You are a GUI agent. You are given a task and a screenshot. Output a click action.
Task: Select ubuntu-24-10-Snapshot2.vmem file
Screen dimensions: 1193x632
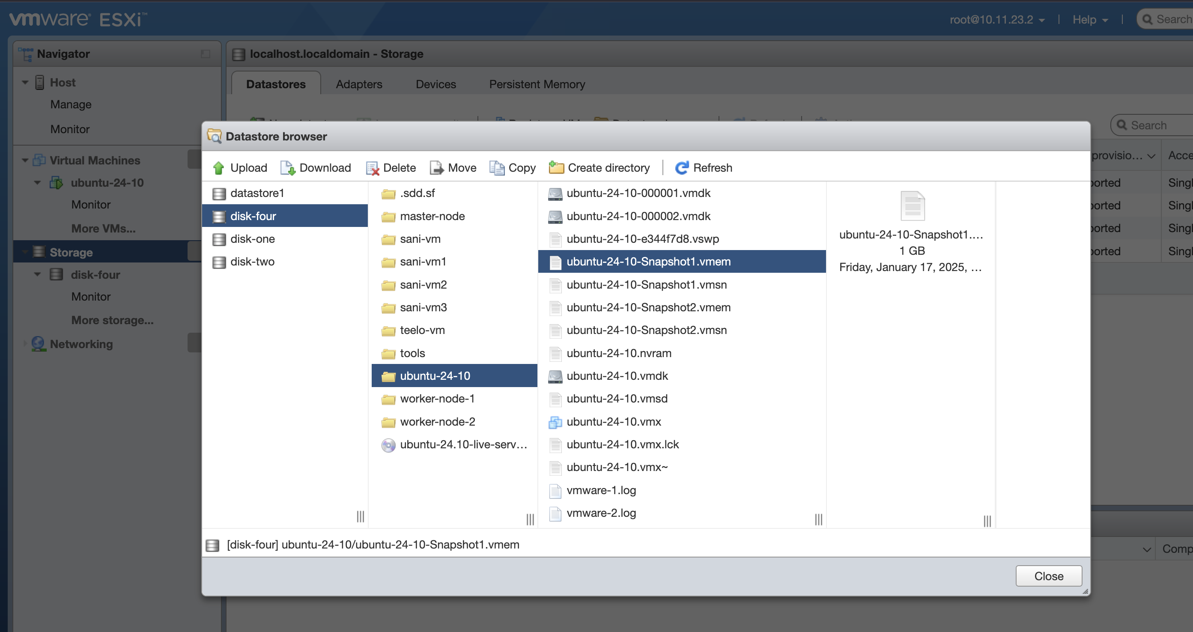click(x=682, y=308)
